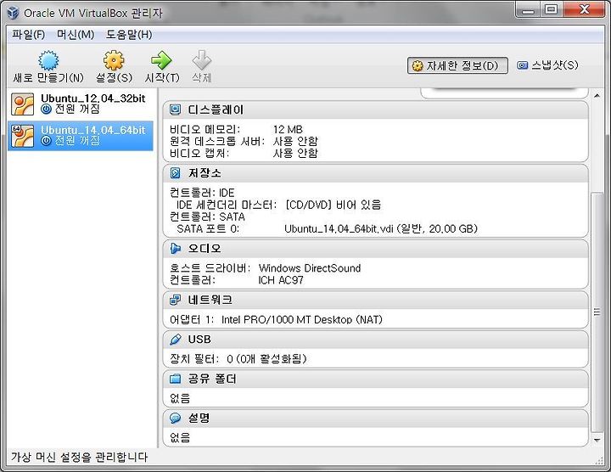Viewport: 611px width, 472px height.
Task: Click 없음 under Shared Folders section
Action: tap(180, 398)
